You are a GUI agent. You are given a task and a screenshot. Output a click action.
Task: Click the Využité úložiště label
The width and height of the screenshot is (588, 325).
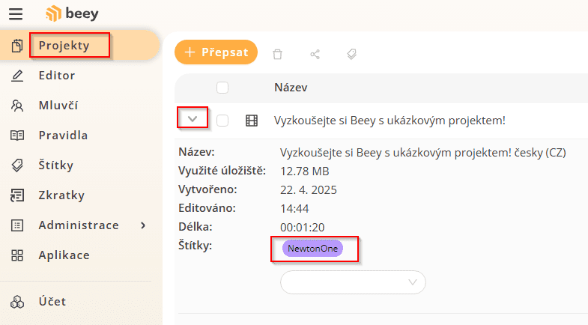pos(222,171)
